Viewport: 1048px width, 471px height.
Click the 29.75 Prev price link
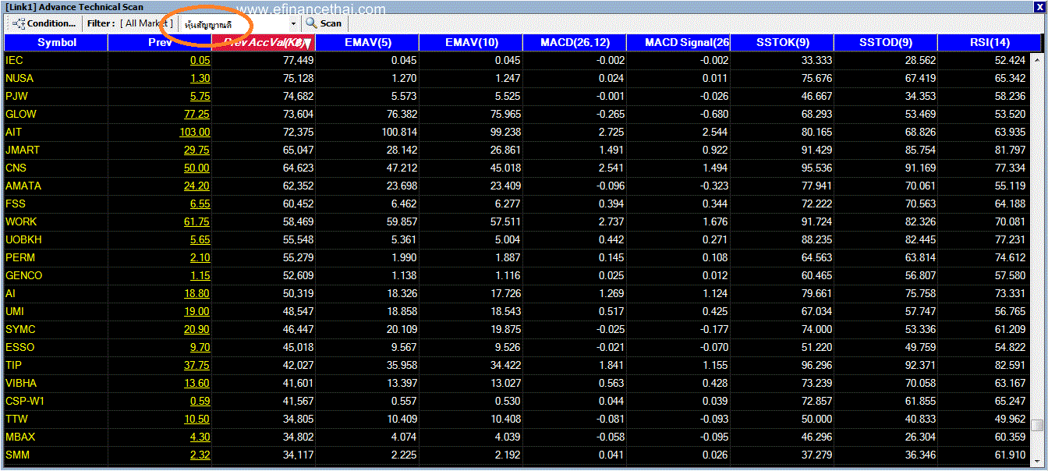click(196, 150)
